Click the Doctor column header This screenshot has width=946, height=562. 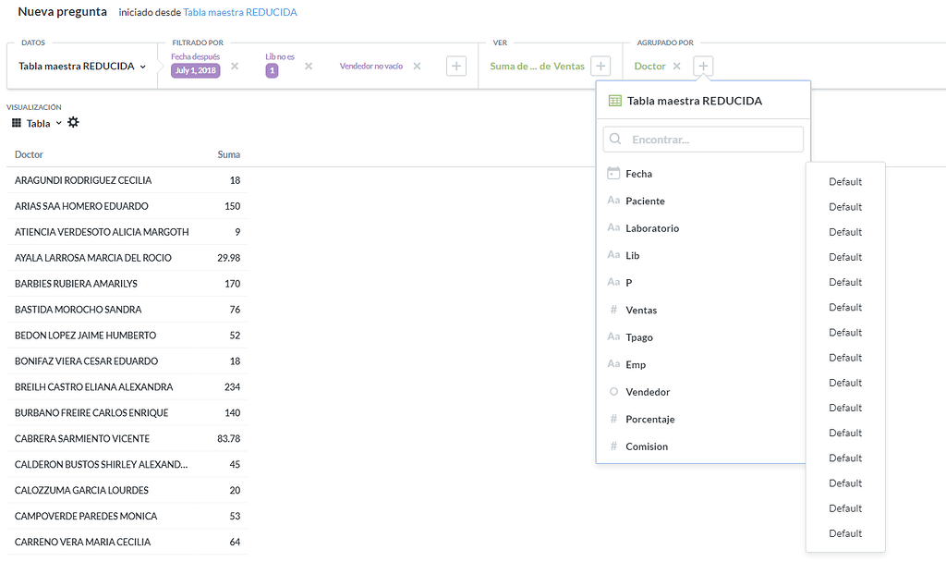[29, 154]
